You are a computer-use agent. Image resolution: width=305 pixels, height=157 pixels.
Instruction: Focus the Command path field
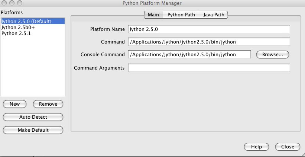tap(208, 42)
